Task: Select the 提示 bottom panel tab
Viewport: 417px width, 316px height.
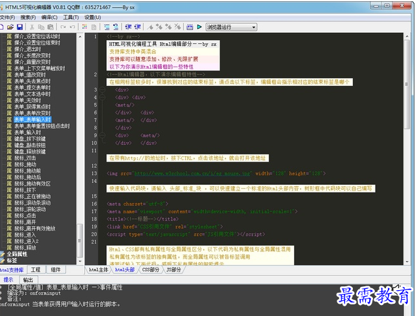Action: tap(8, 280)
